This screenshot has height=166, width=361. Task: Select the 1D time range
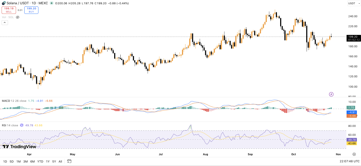pyautogui.click(x=5, y=161)
